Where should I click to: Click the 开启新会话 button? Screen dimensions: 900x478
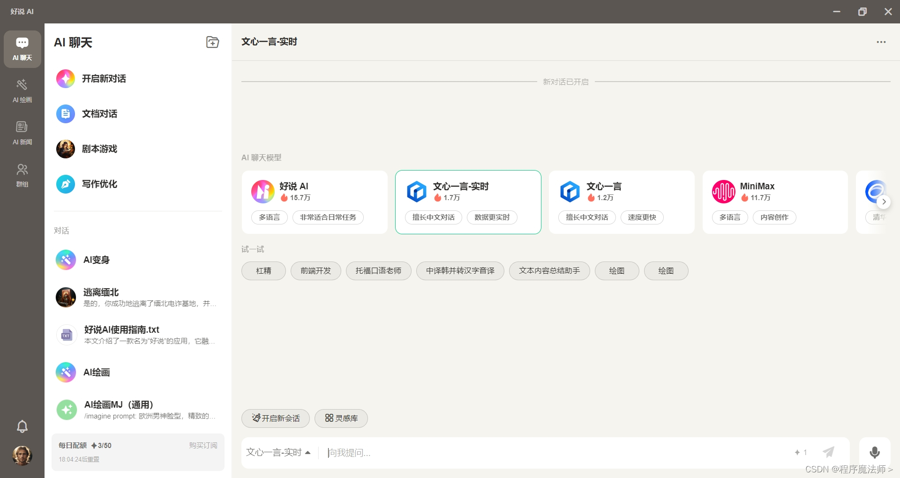click(x=276, y=418)
